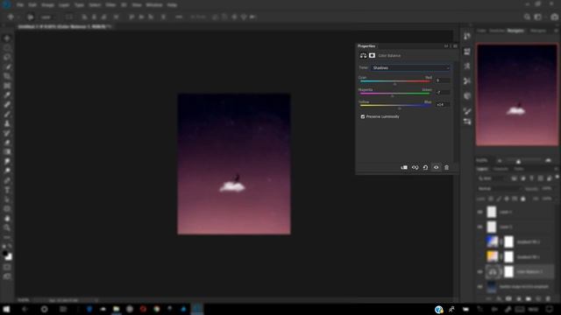
Task: Collapse the Properties panel with double-arrow icon
Action: tap(446, 46)
